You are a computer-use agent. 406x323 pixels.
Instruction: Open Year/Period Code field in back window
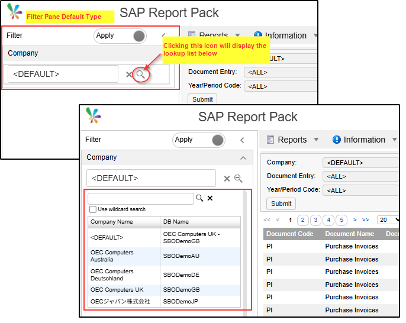281,86
